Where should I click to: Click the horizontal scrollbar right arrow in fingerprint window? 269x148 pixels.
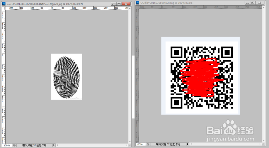(x=126, y=145)
